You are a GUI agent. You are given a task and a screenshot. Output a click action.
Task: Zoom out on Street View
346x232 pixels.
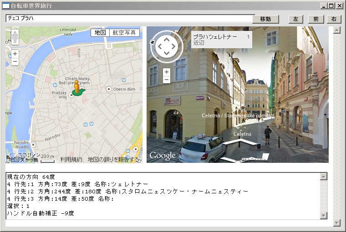(x=167, y=80)
